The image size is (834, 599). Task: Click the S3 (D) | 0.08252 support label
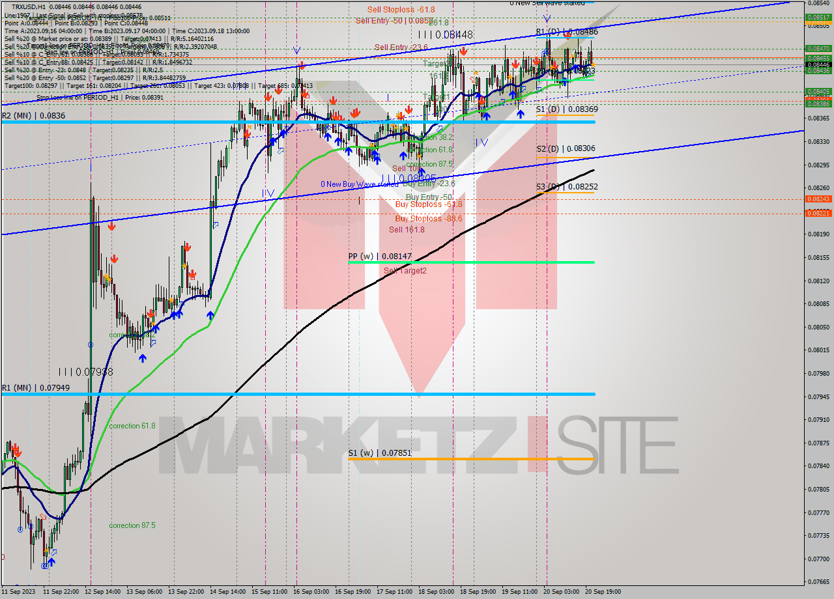click(567, 186)
